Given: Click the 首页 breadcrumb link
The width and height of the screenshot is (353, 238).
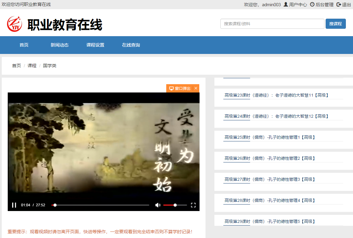Looking at the screenshot, I should click(16, 66).
